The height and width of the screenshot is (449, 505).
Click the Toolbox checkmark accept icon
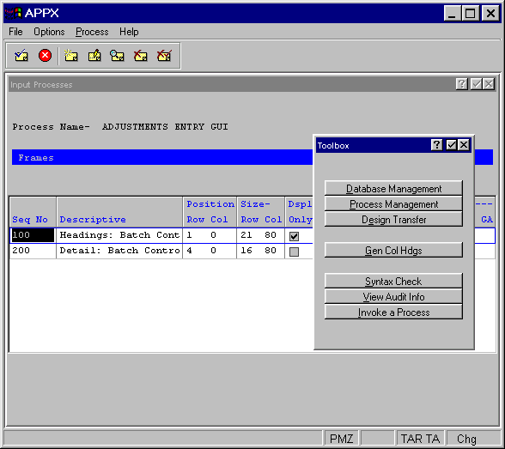point(451,145)
